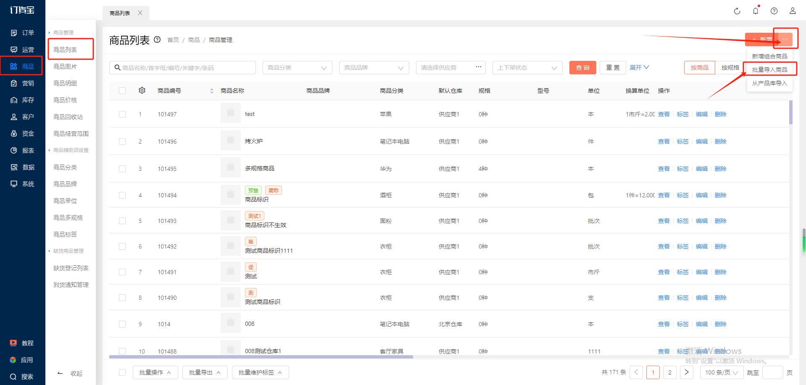806x385 pixels.
Task: Open supplier picker ellipsis in 请选择供应商 field
Action: pos(479,67)
